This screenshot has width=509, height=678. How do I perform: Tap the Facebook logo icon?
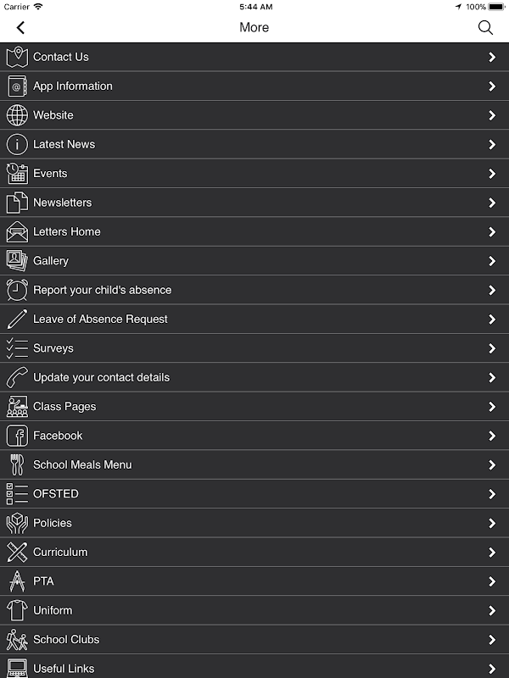click(17, 436)
